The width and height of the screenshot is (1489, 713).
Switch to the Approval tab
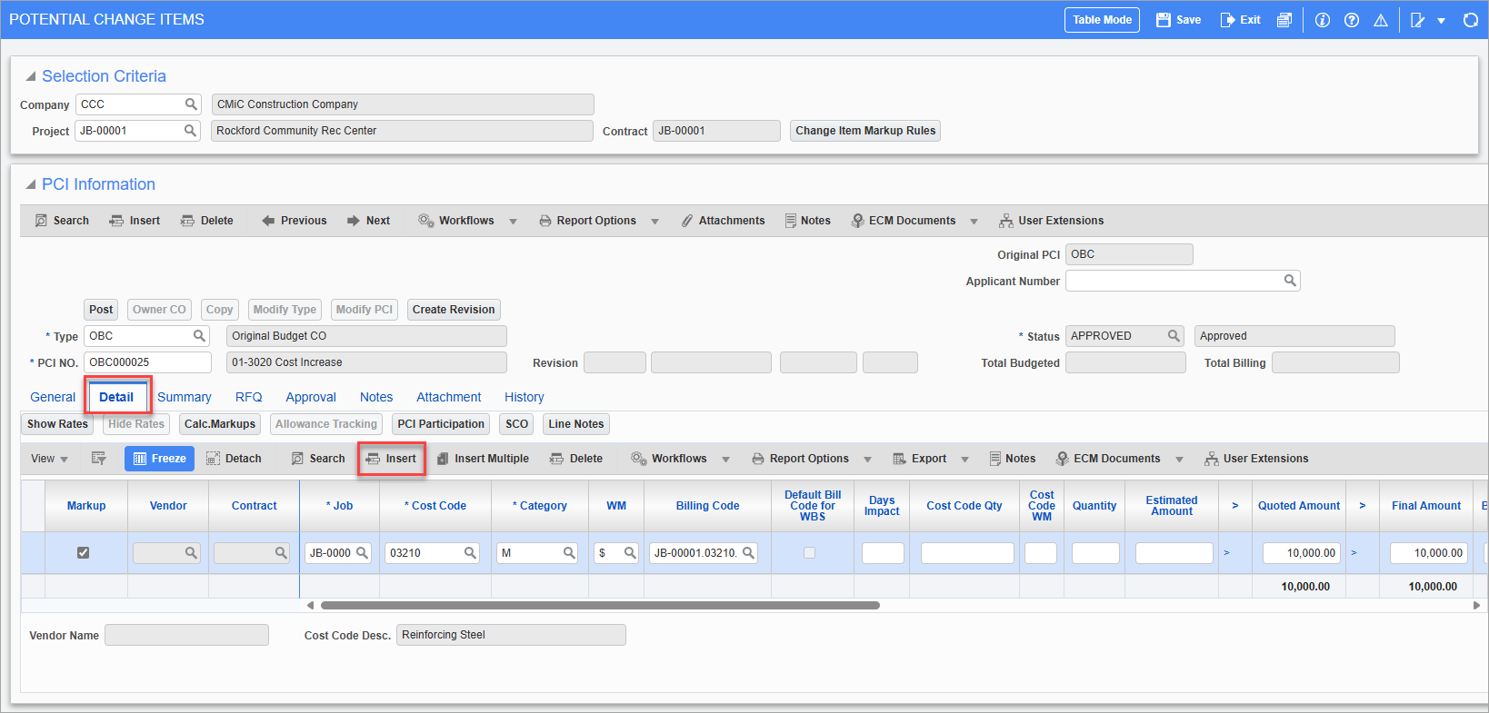coord(311,397)
